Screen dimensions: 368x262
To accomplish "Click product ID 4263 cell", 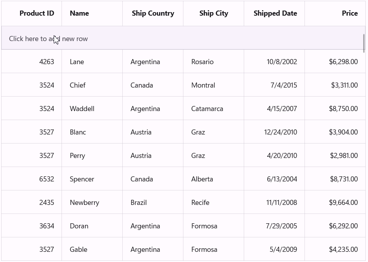I will [x=47, y=62].
